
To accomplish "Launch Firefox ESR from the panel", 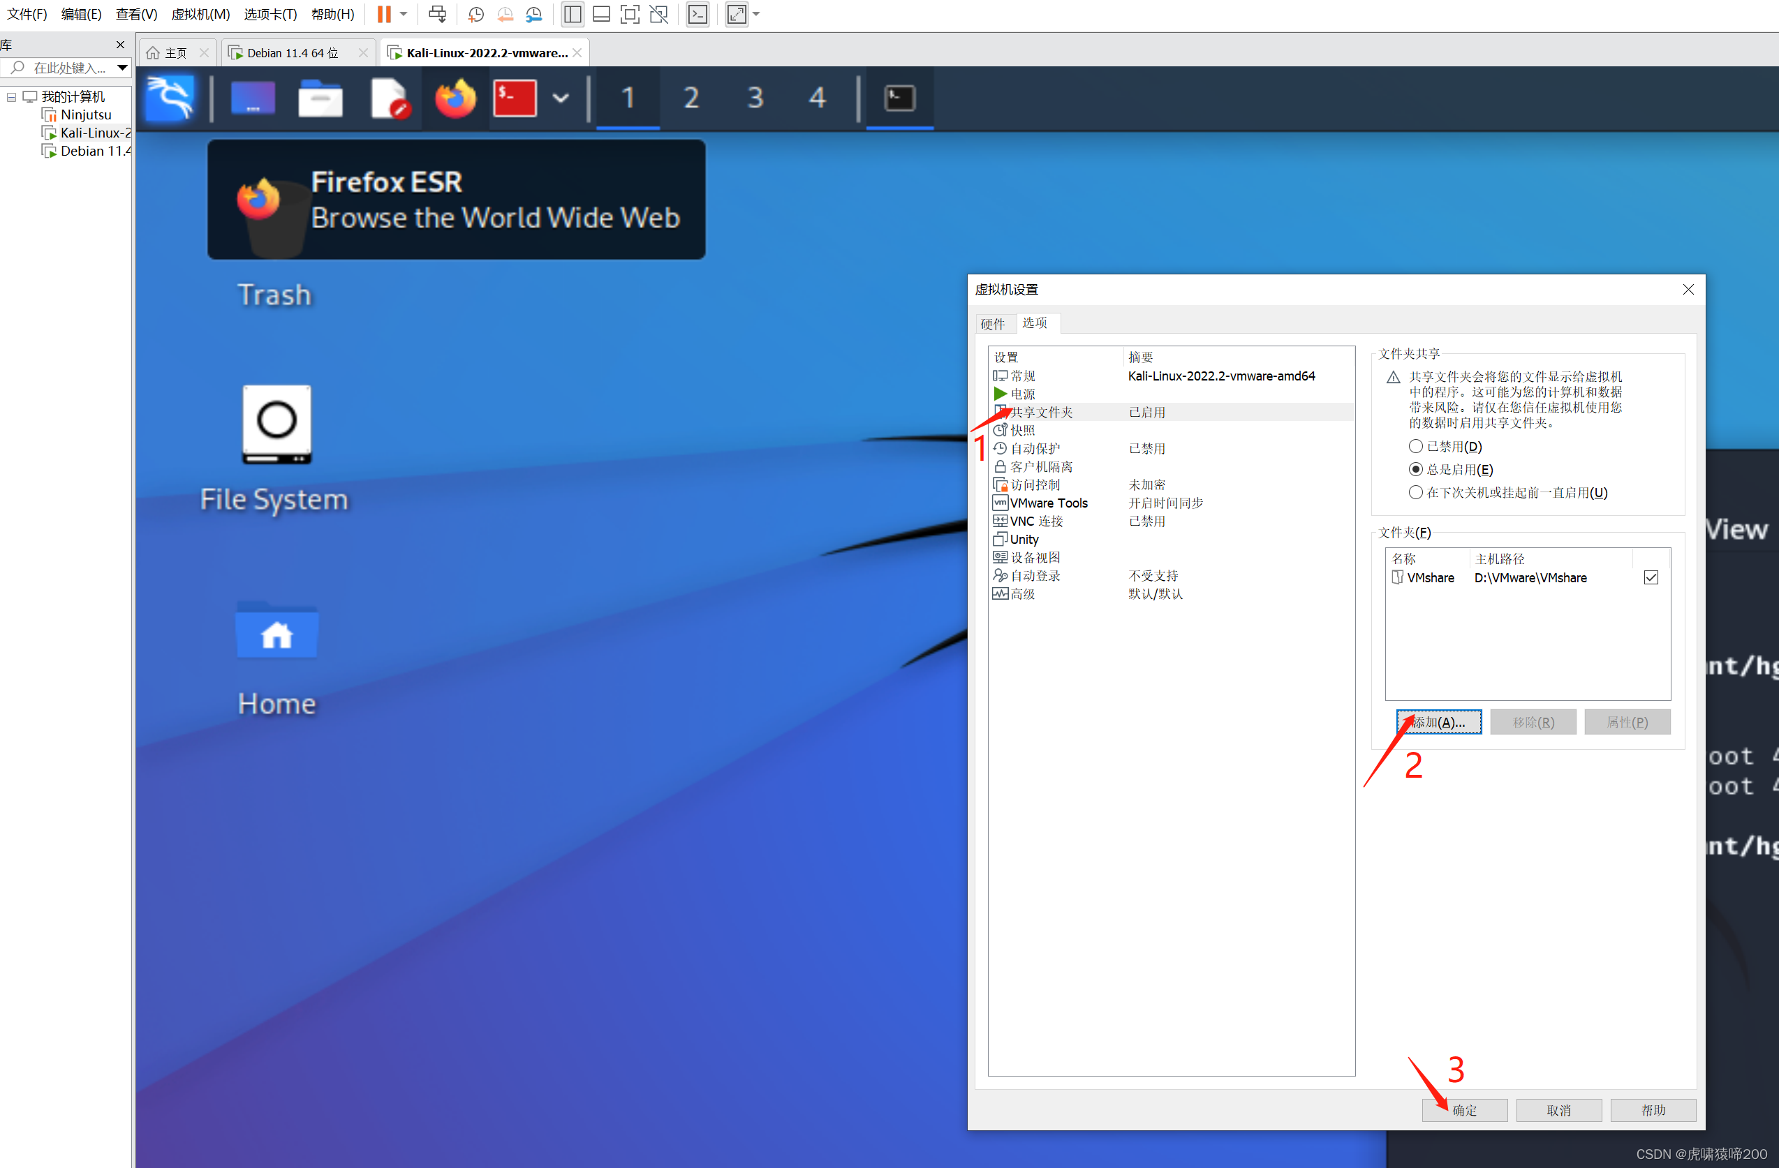I will (x=455, y=98).
